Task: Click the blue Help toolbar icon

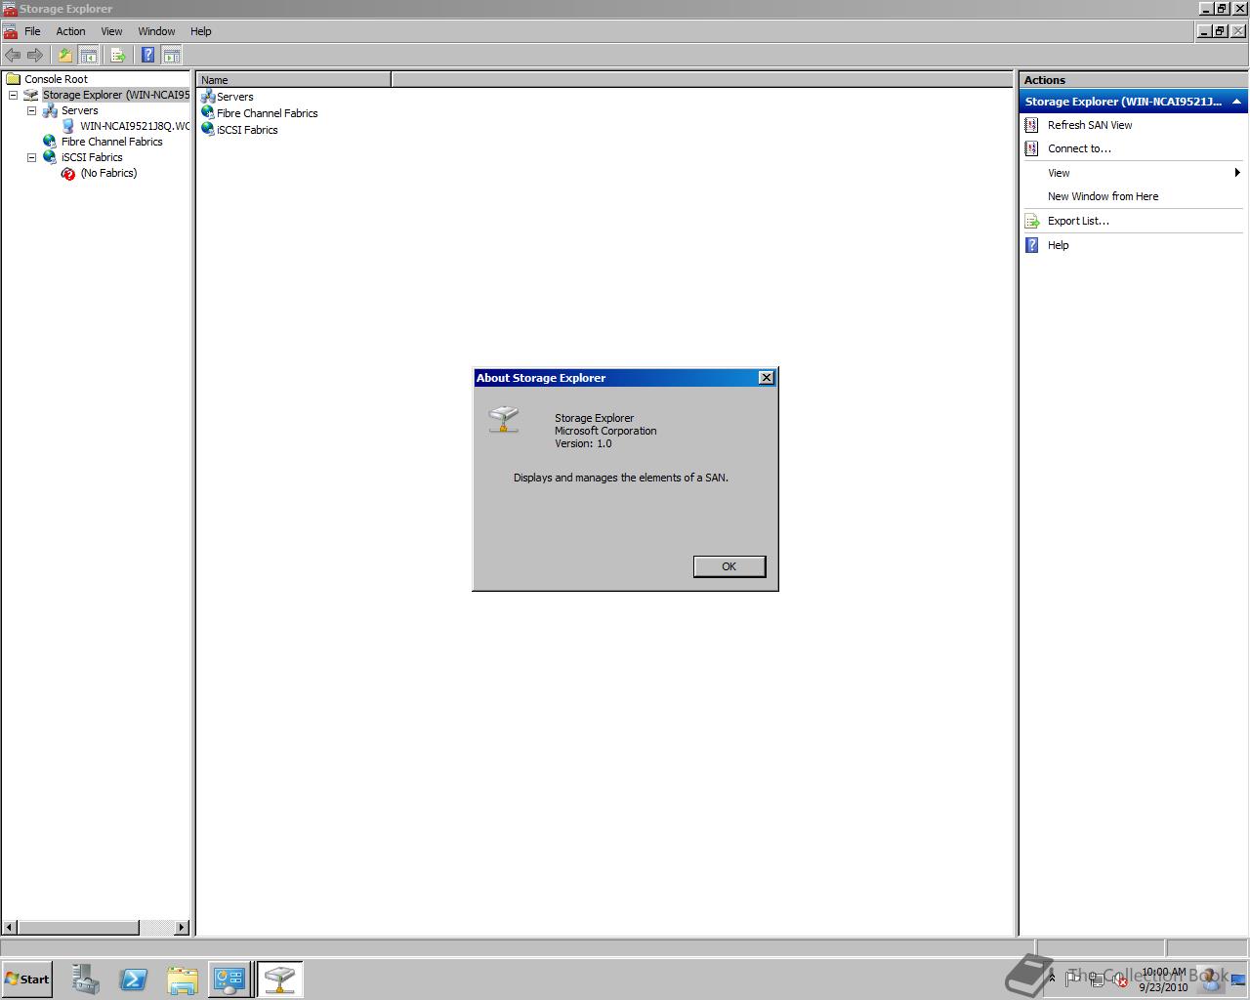Action: pos(147,55)
